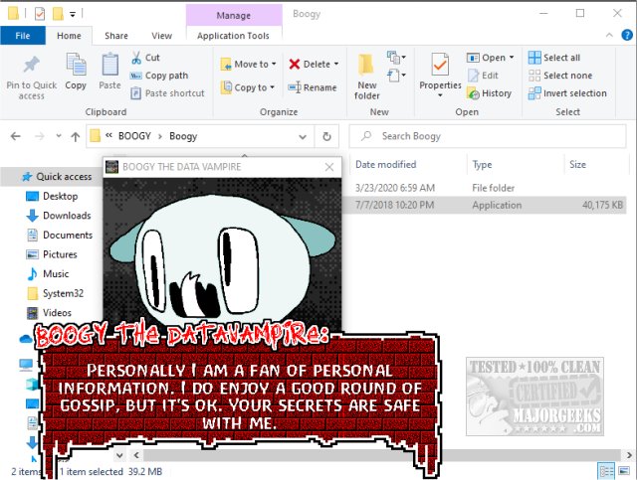Click Select none
Screen dimensions: 637x480
pos(560,76)
